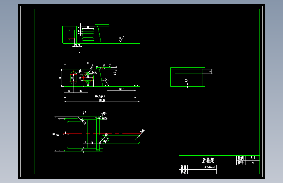Screen dimensions: 283x183
Task: Select the 10 dimension in top view
Action: click(79, 45)
